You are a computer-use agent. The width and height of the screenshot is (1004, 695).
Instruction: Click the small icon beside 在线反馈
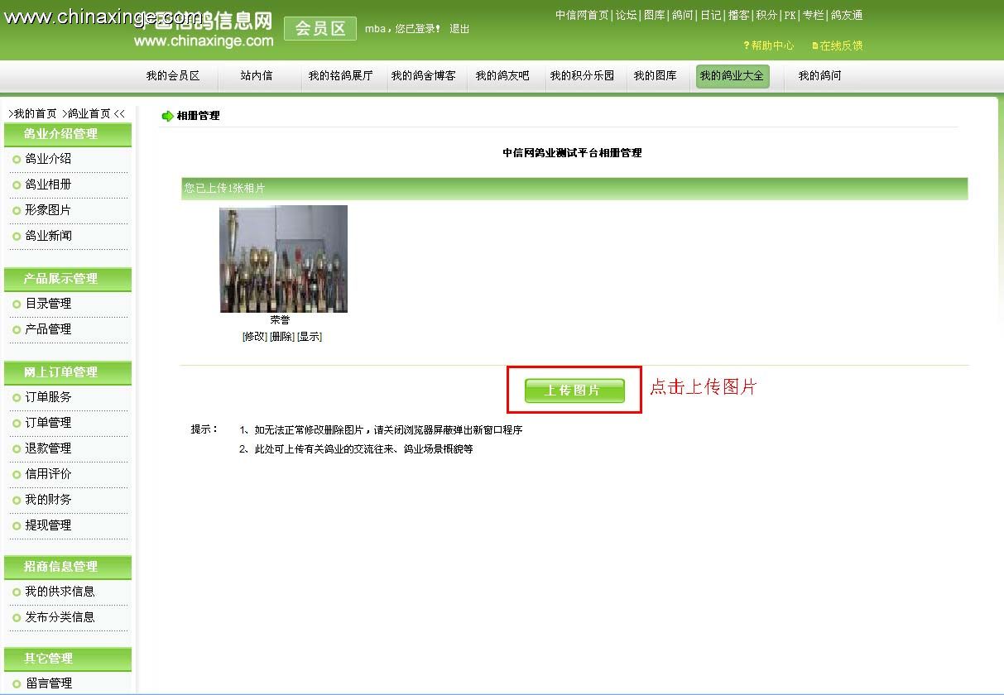click(x=815, y=46)
